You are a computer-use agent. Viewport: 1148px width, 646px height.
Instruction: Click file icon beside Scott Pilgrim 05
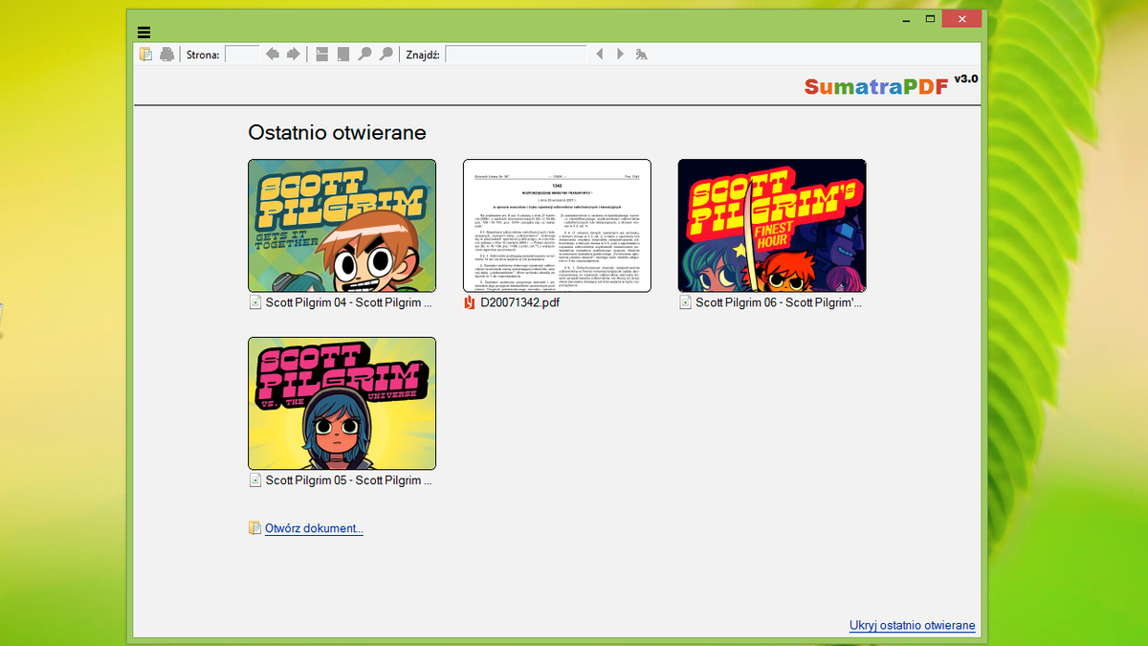tap(254, 481)
